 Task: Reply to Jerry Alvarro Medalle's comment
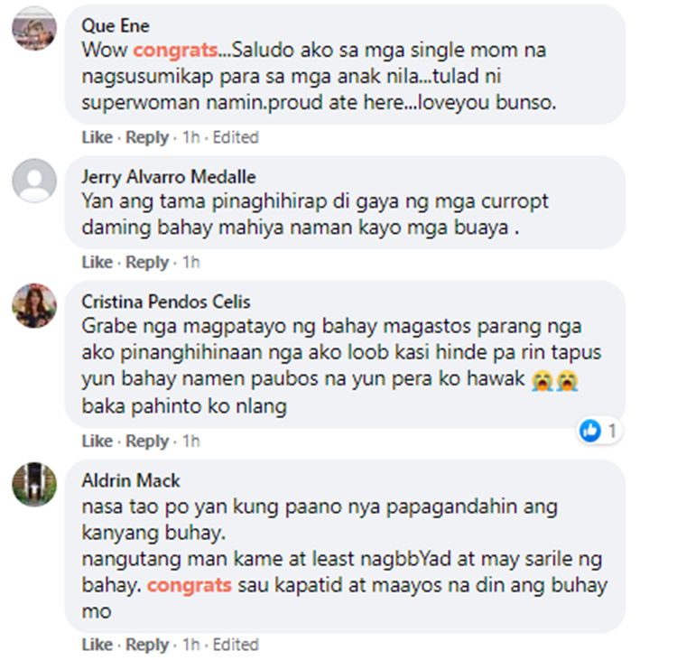(x=147, y=262)
